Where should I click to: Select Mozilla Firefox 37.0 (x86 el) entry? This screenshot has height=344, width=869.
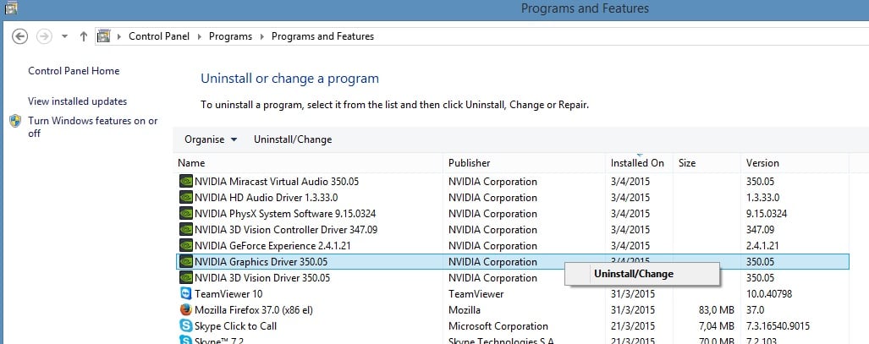click(253, 310)
